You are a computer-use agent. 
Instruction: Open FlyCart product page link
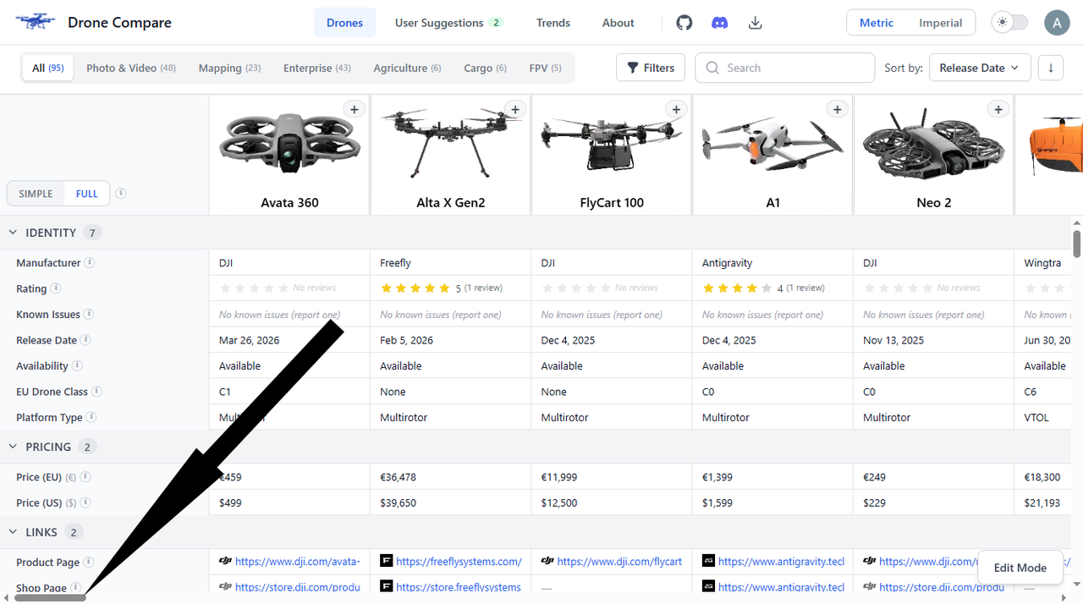pos(619,561)
